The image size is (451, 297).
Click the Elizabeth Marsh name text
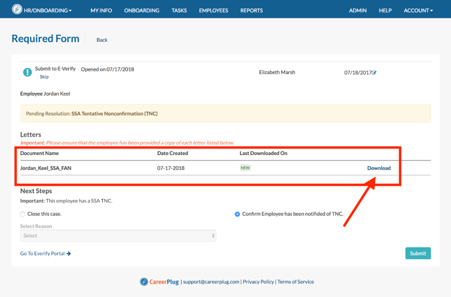[x=277, y=73]
